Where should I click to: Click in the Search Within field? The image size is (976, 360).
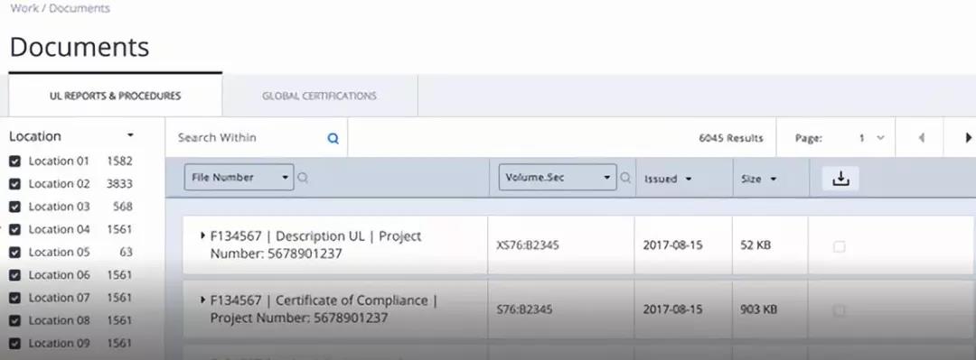(x=249, y=137)
